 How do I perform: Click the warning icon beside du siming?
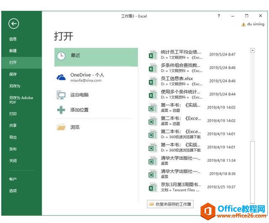[243, 24]
